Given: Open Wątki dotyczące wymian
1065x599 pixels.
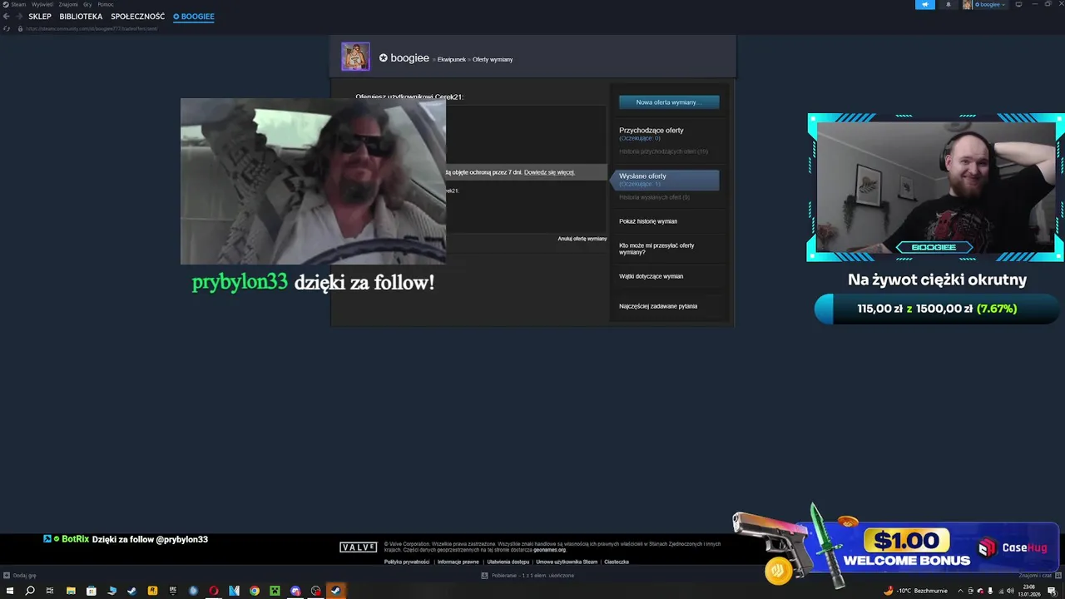Looking at the screenshot, I should coord(651,276).
